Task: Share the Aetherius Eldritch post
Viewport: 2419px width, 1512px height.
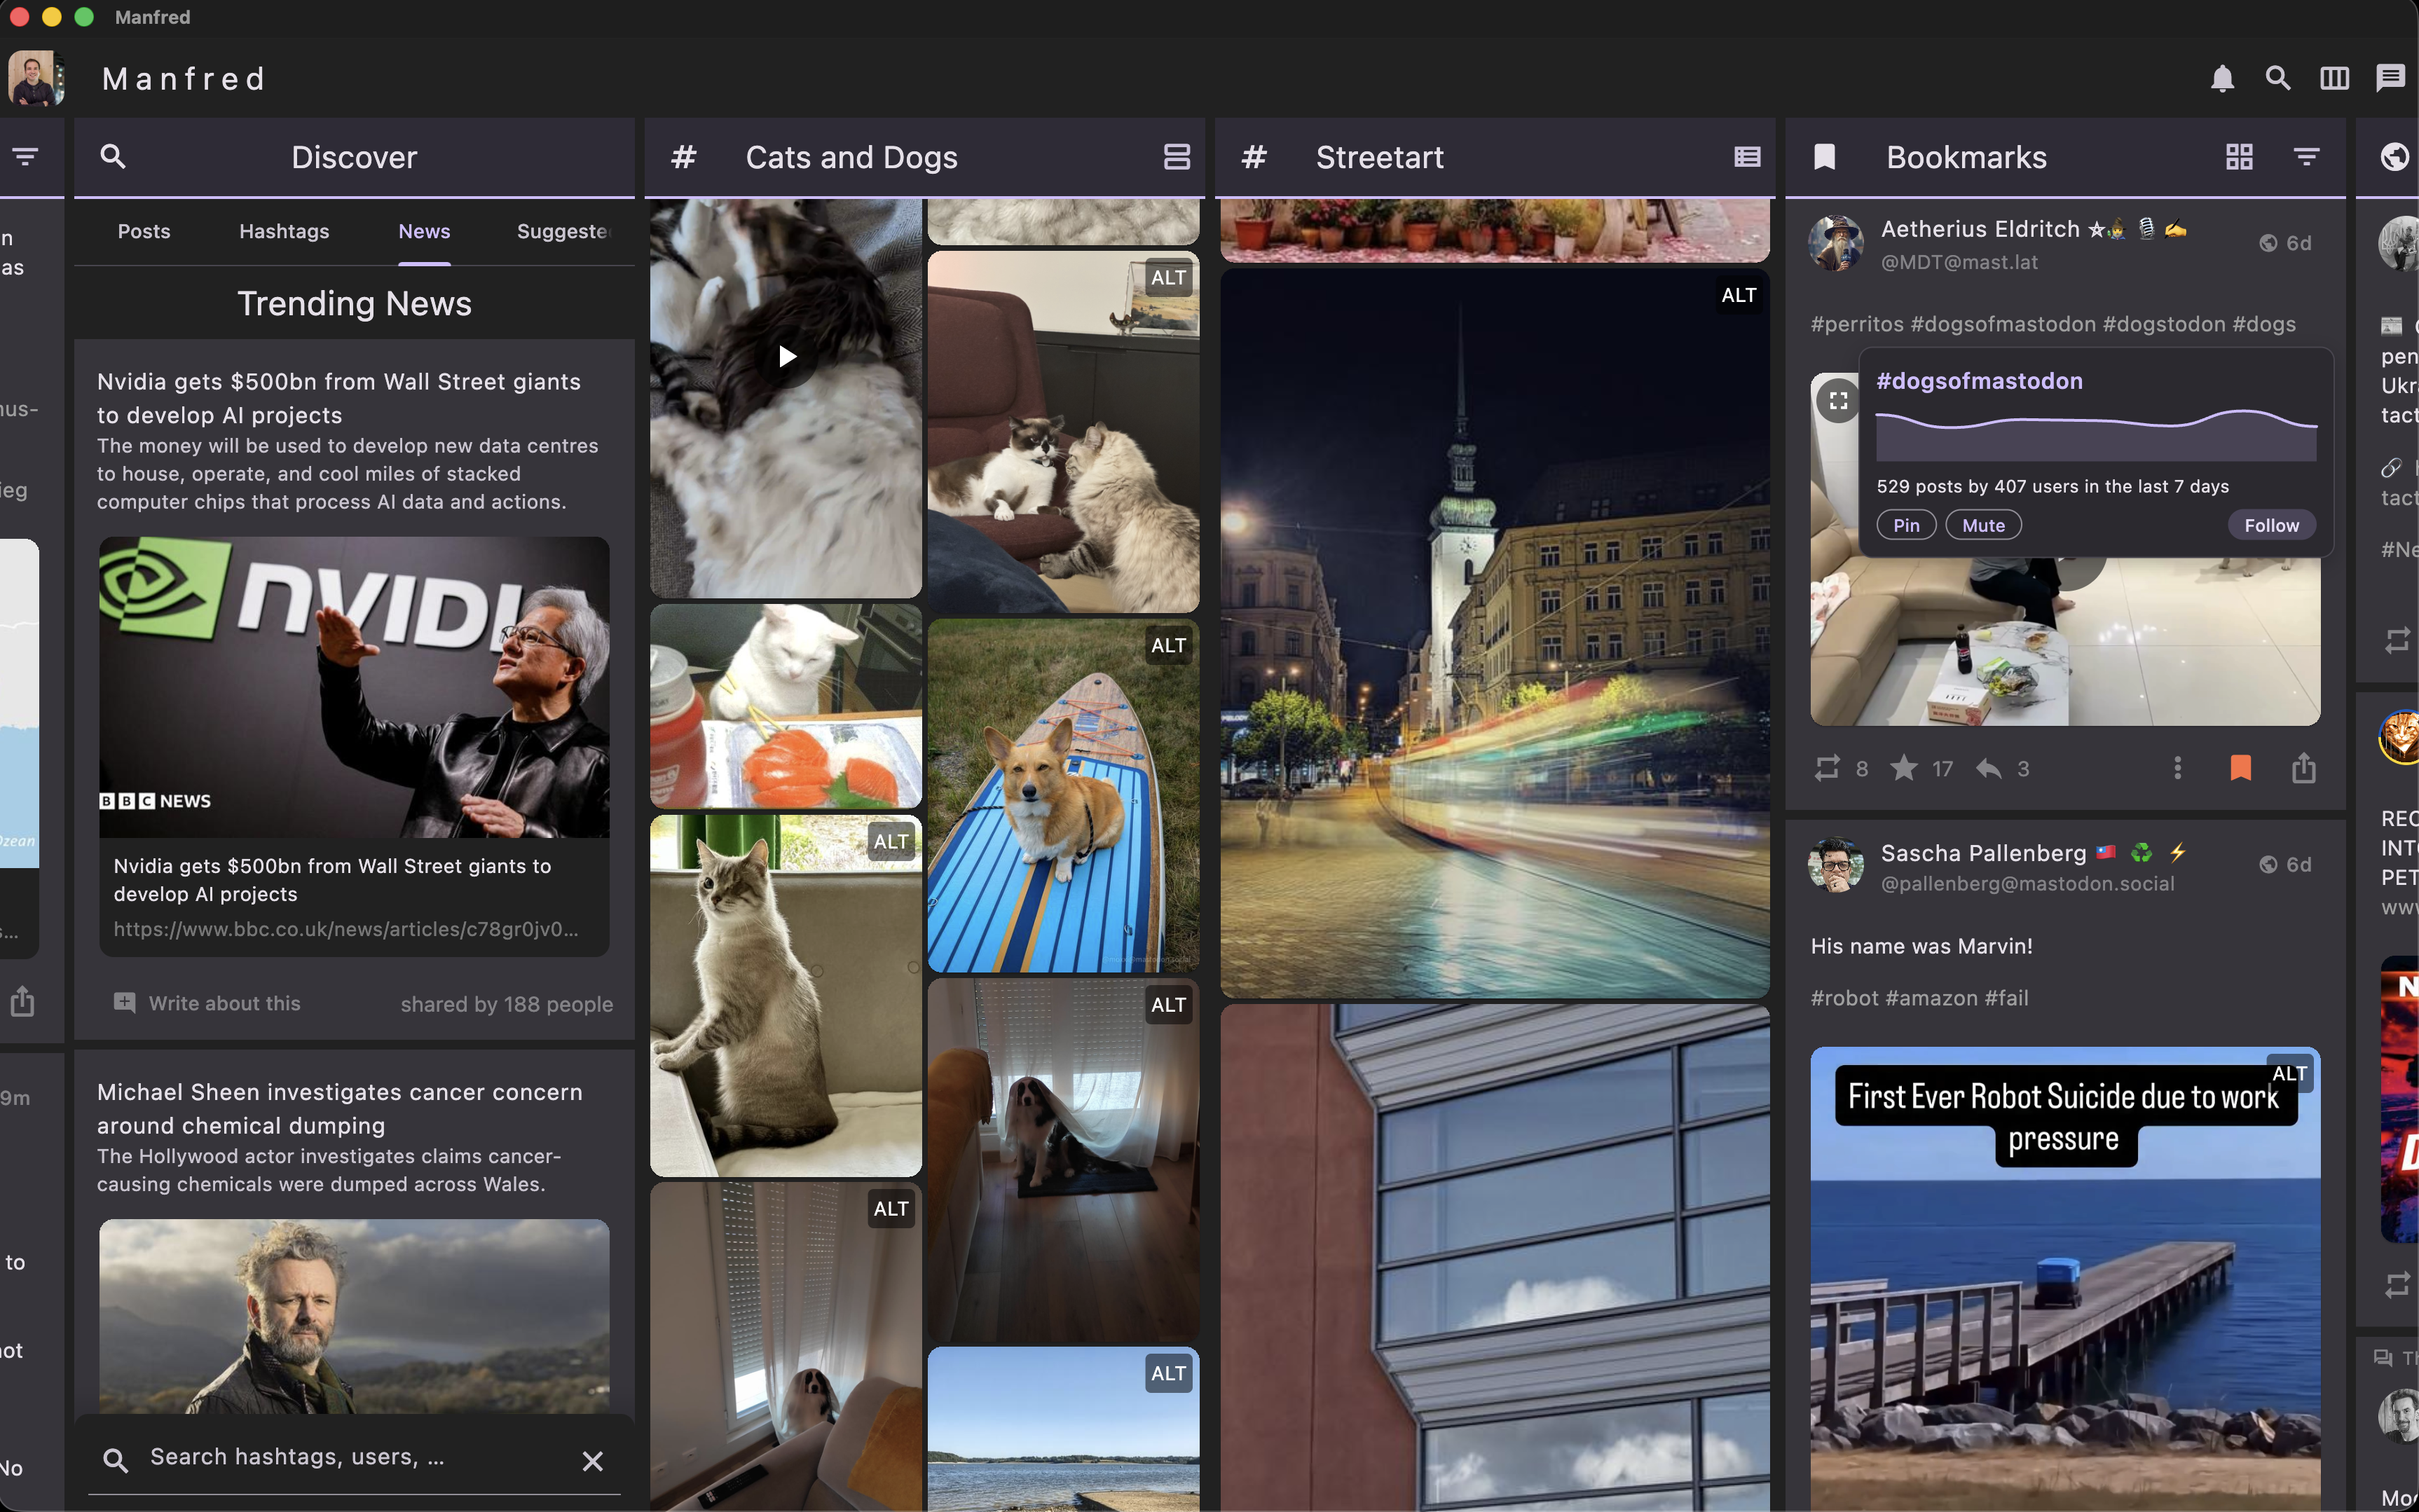Action: click(x=2304, y=768)
